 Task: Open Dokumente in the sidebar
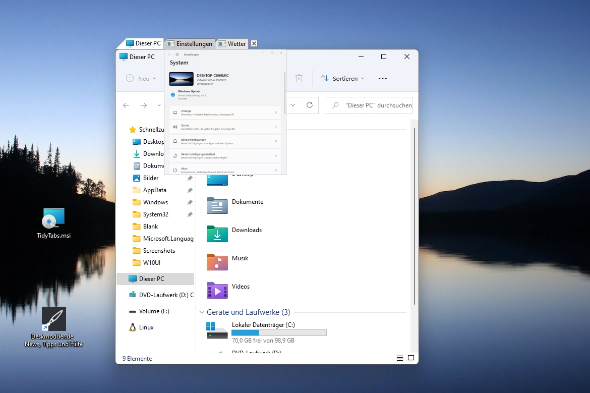click(x=148, y=165)
